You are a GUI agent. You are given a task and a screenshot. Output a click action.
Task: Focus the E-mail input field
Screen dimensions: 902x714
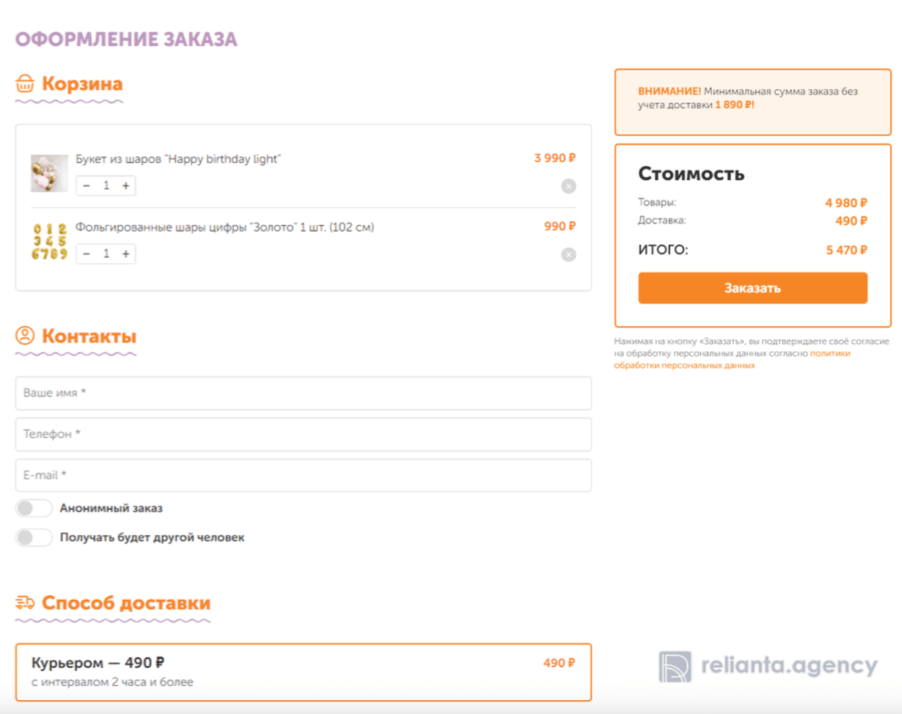(x=303, y=476)
